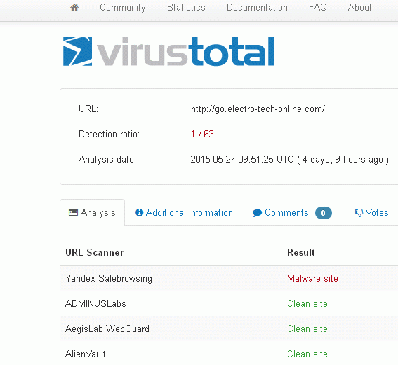
Task: Click the comments count badge
Action: (324, 213)
